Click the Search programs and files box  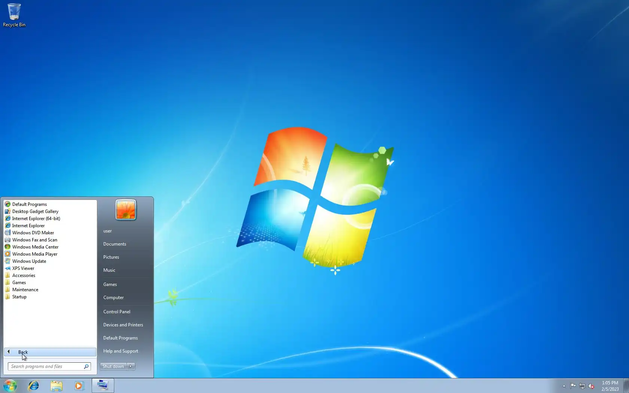point(49,366)
